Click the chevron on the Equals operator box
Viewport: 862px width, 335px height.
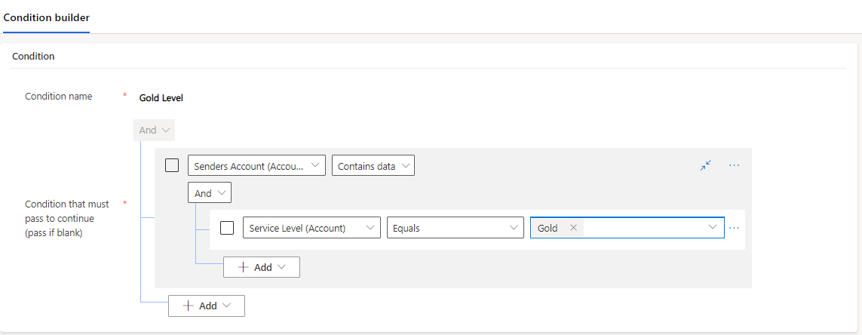tap(514, 228)
